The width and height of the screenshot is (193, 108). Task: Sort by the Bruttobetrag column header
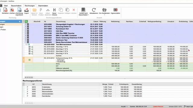click(x=182, y=21)
